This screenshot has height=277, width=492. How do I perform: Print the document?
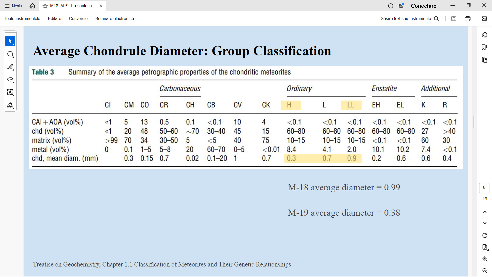point(467,18)
